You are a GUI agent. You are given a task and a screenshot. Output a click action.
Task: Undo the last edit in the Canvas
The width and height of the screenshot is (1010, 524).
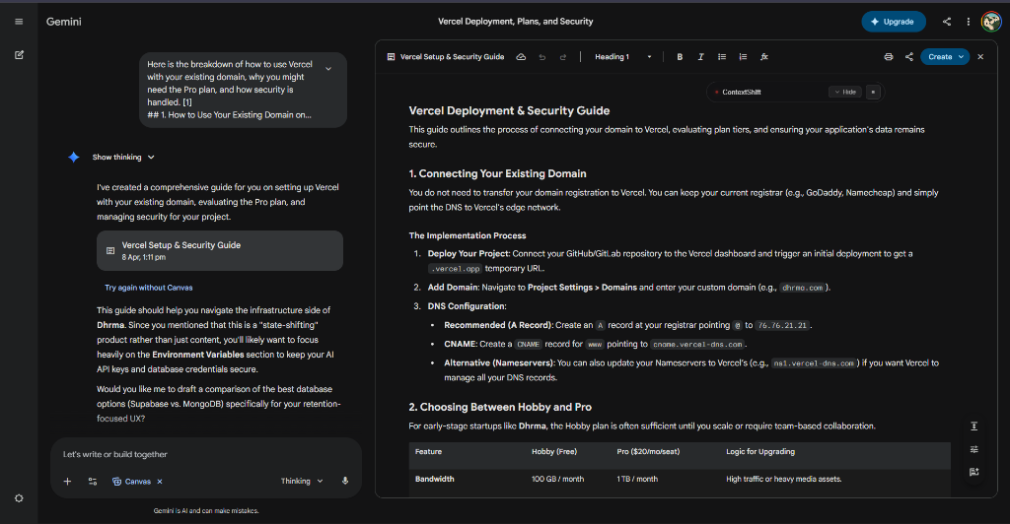point(542,56)
